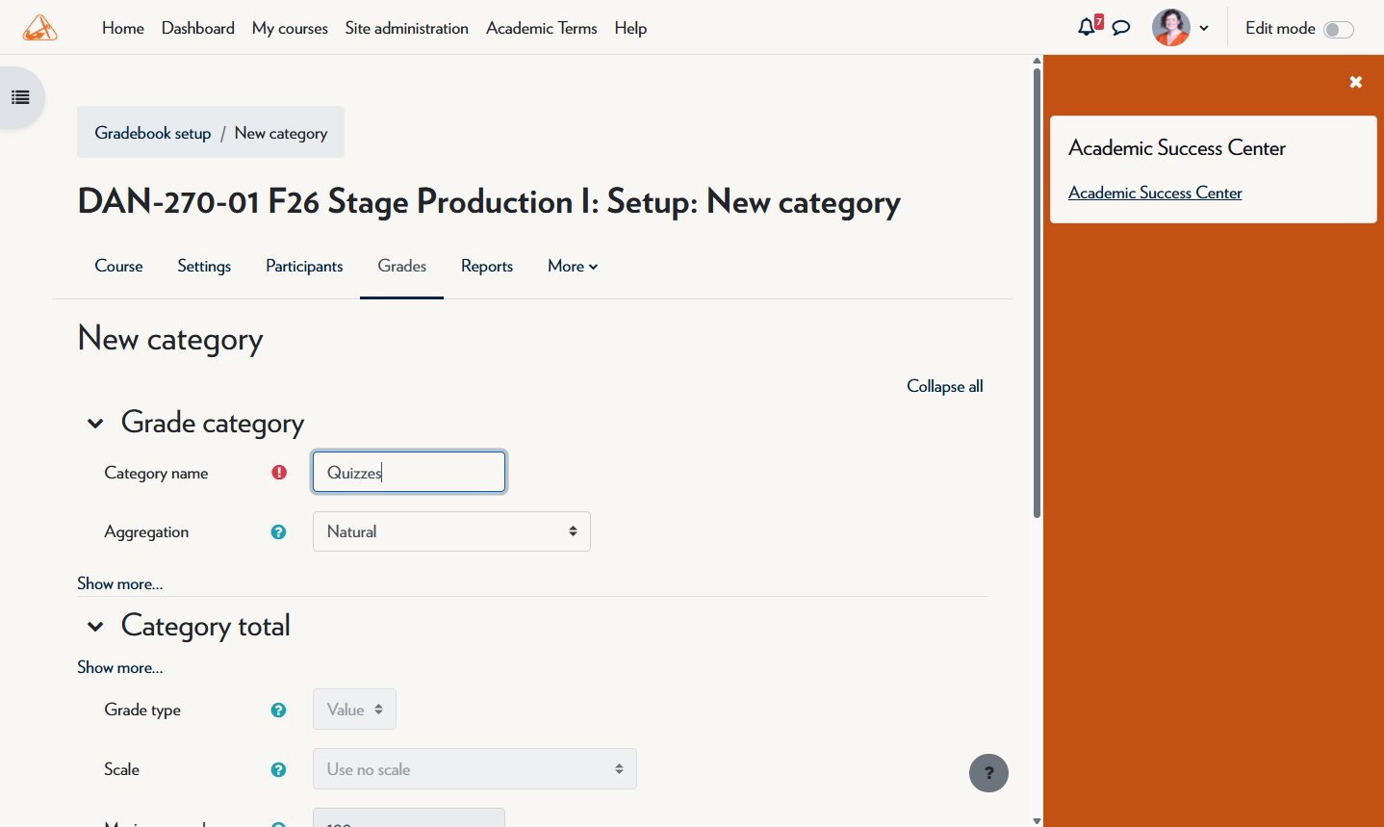This screenshot has height=827, width=1384.
Task: Open help for Scale
Action: 278,769
